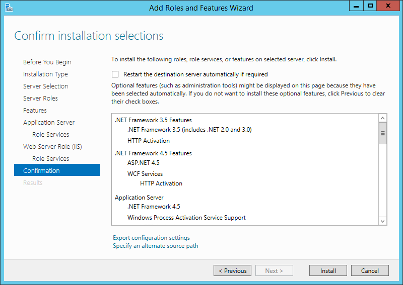The image size is (403, 285).
Task: Click Export configuration settings link
Action: [x=151, y=238]
